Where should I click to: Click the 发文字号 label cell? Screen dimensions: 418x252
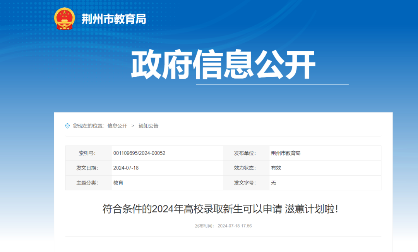[246, 183]
